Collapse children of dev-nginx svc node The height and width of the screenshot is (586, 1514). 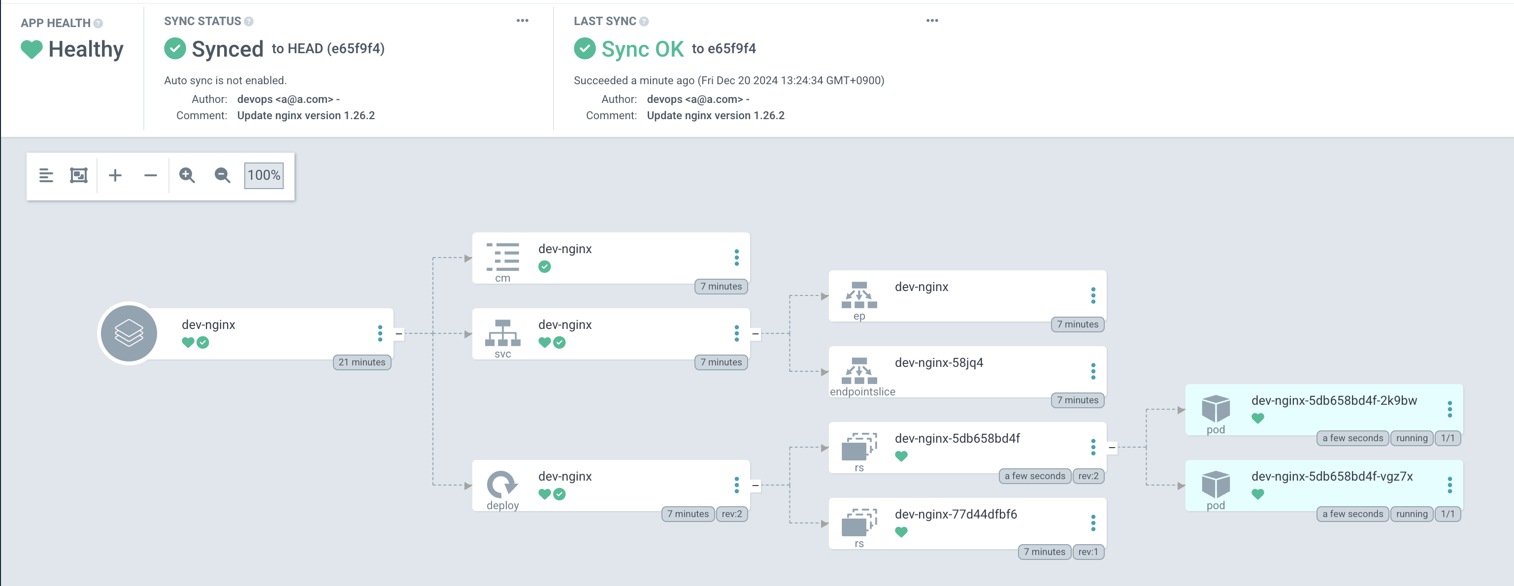[755, 334]
